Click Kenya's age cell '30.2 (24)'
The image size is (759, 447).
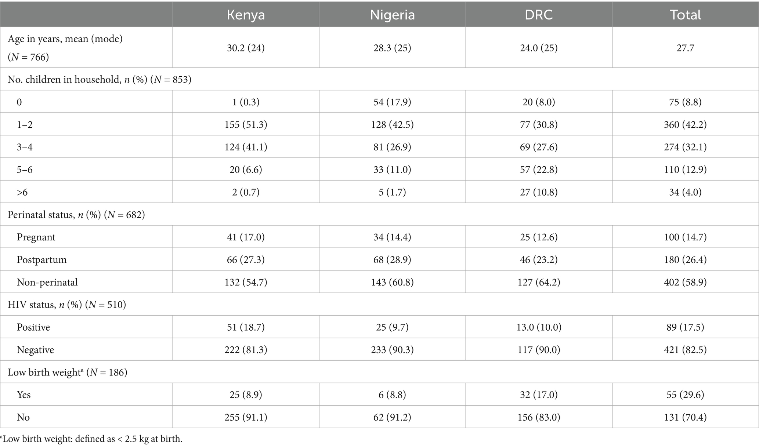point(246,48)
